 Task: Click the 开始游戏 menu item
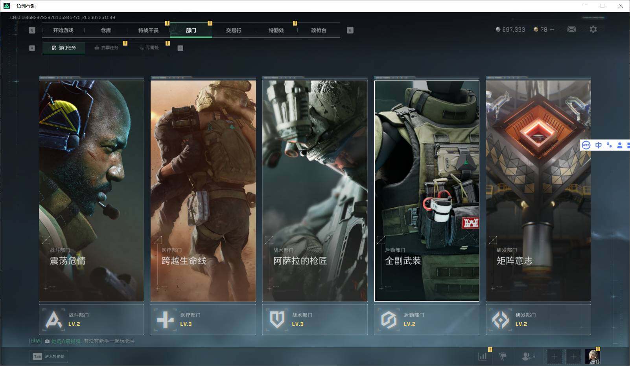[63, 30]
